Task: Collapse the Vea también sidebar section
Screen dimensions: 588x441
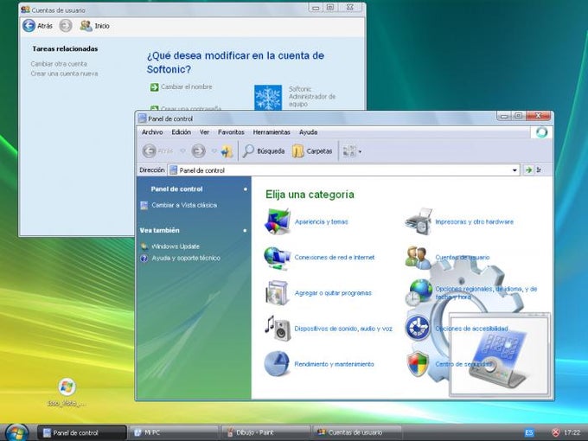Action: 245,230
